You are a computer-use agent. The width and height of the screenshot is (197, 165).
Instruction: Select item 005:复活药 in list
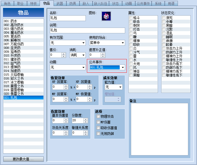[x=23, y=36]
